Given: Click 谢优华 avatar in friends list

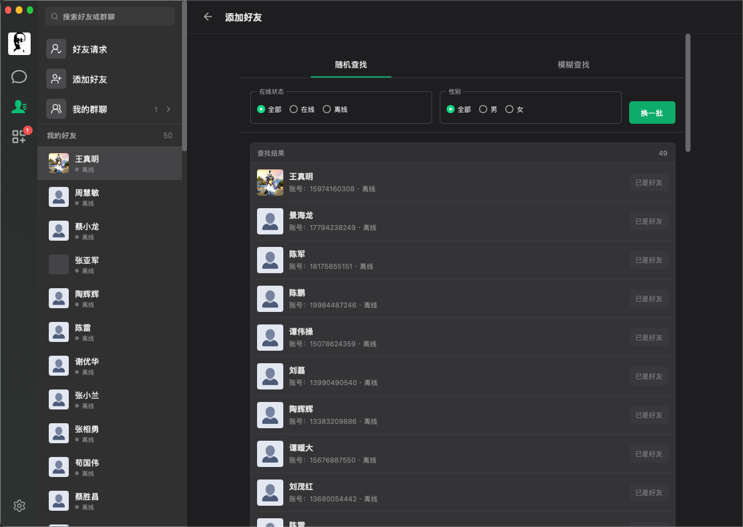Looking at the screenshot, I should click(x=59, y=366).
